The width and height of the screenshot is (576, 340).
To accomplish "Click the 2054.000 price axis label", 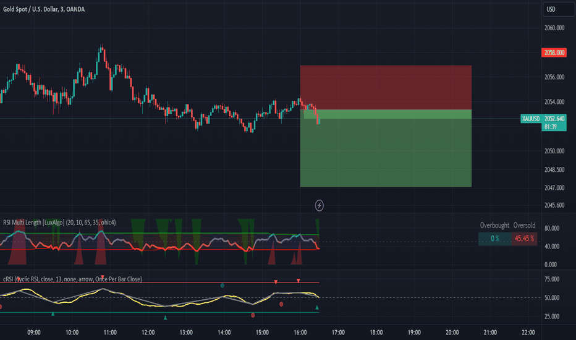I will (x=554, y=102).
